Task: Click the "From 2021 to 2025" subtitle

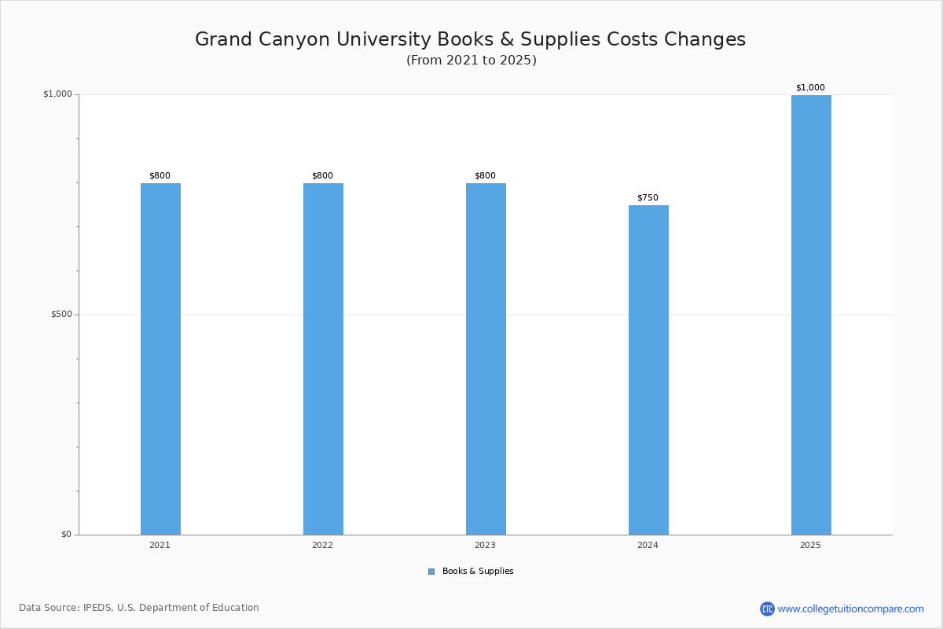Action: [471, 61]
